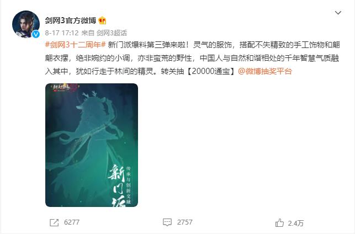Screen dimensions: 355x234
Task: Click the repost share icon
Action: (x=54, y=222)
